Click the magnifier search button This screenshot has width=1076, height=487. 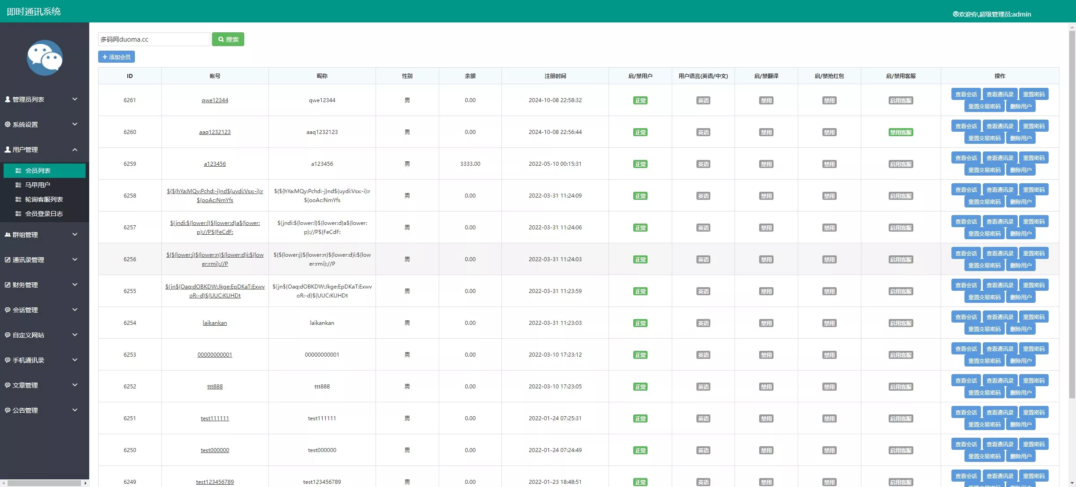point(228,39)
